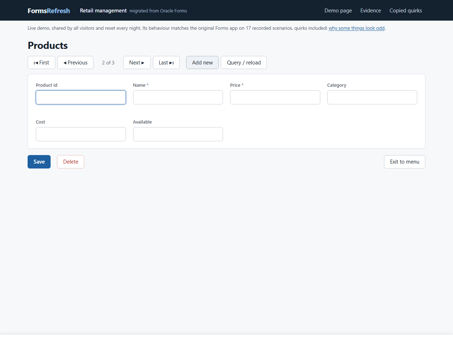
Task: Click the 'Available' label
Action: click(x=142, y=122)
